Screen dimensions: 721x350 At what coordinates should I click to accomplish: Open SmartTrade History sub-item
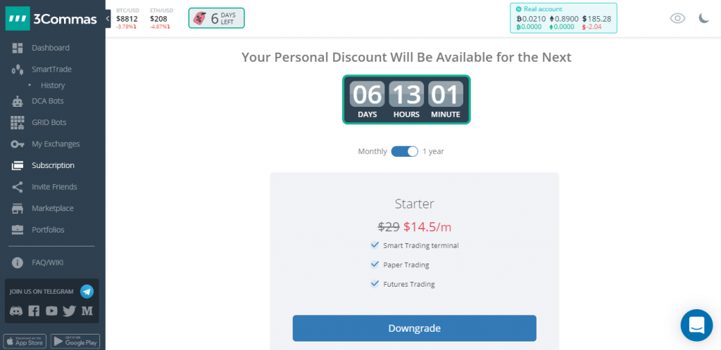tap(52, 85)
